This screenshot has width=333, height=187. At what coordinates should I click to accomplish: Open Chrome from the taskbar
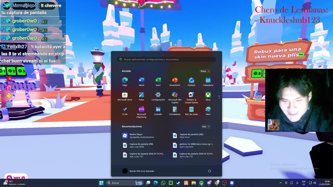(x=217, y=183)
